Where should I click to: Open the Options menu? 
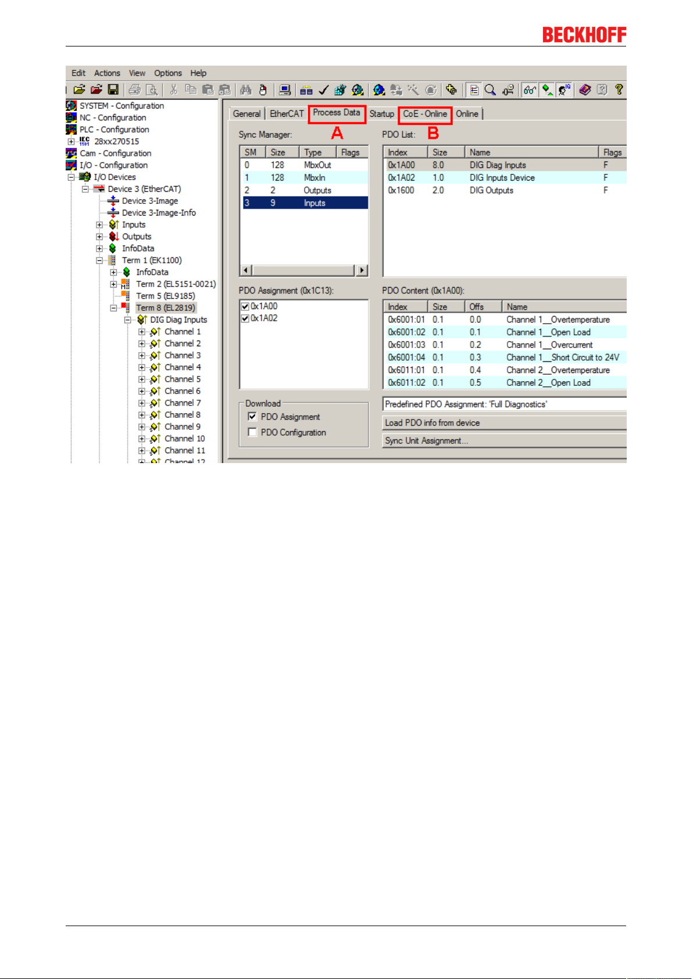pos(168,73)
